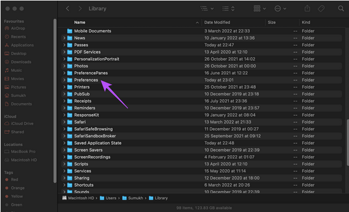
Task: Expand the News folder disclosure arrow
Action: (64, 38)
